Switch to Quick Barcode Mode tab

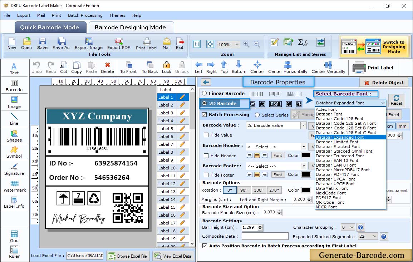click(x=50, y=28)
